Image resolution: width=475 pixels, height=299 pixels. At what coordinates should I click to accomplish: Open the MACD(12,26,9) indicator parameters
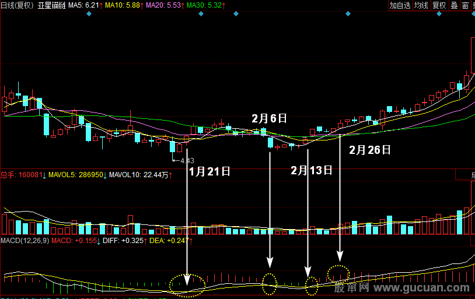coord(25,240)
